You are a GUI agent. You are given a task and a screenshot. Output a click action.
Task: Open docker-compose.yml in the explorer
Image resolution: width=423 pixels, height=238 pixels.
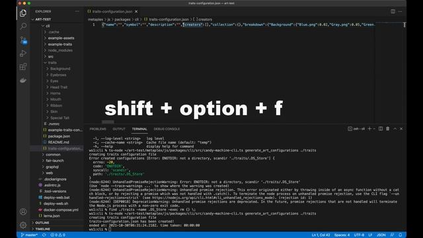point(57,210)
